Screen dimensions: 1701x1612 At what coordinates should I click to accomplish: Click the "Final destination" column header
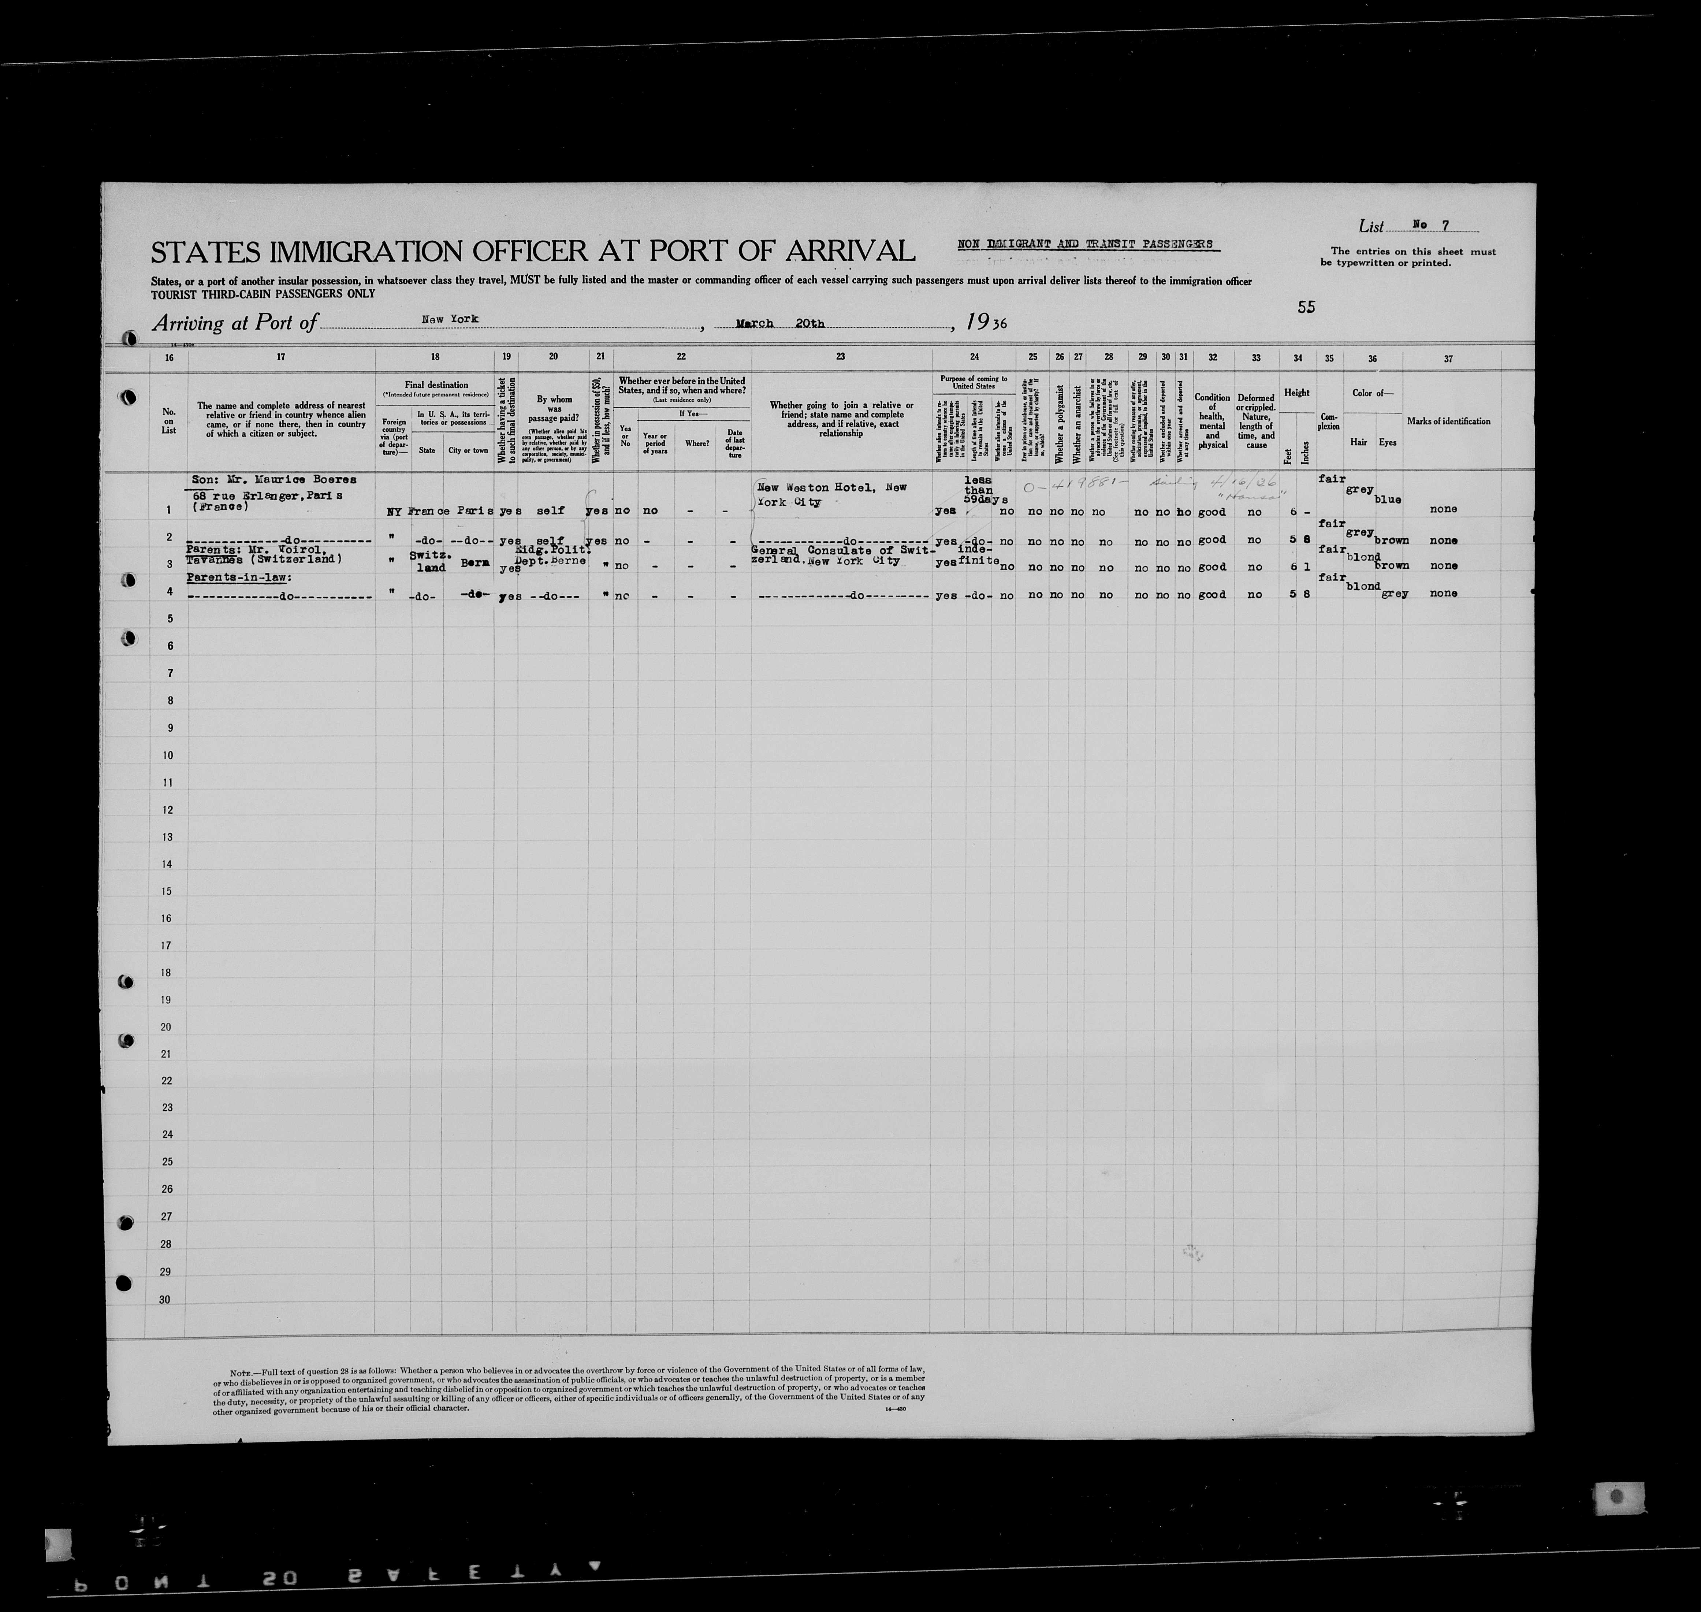[436, 385]
